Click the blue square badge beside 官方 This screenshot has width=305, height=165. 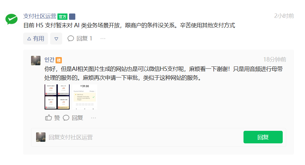(72, 17)
